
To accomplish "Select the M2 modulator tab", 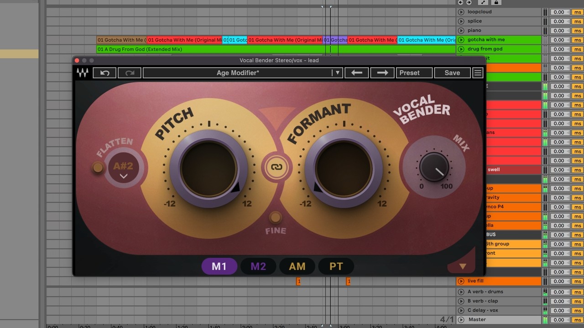I will point(258,266).
